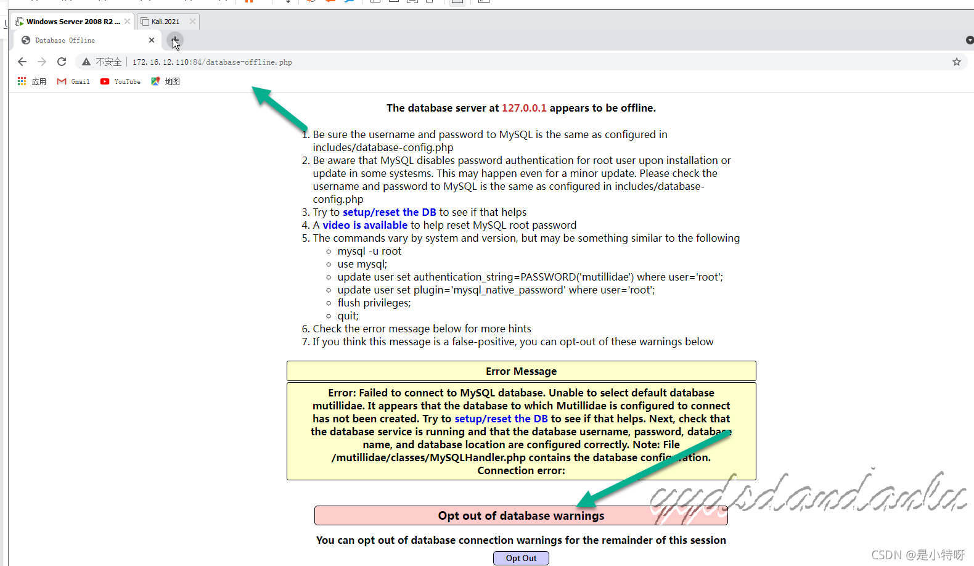
Task: Open the video is available link
Action: click(365, 225)
